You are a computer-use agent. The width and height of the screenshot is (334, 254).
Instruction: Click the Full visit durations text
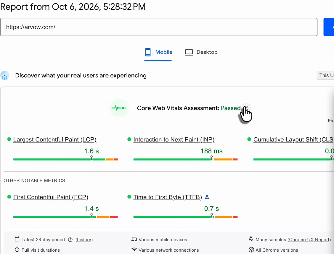(x=41, y=250)
